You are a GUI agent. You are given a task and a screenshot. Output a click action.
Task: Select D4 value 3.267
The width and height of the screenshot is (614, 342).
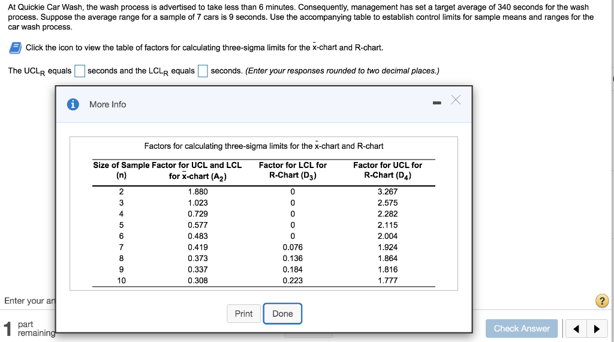pyautogui.click(x=387, y=191)
